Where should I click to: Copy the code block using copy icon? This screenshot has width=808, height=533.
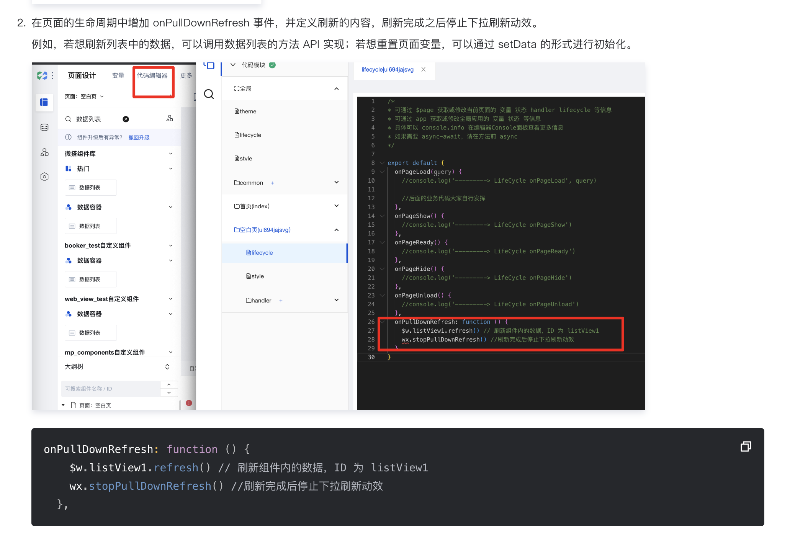[x=745, y=446]
